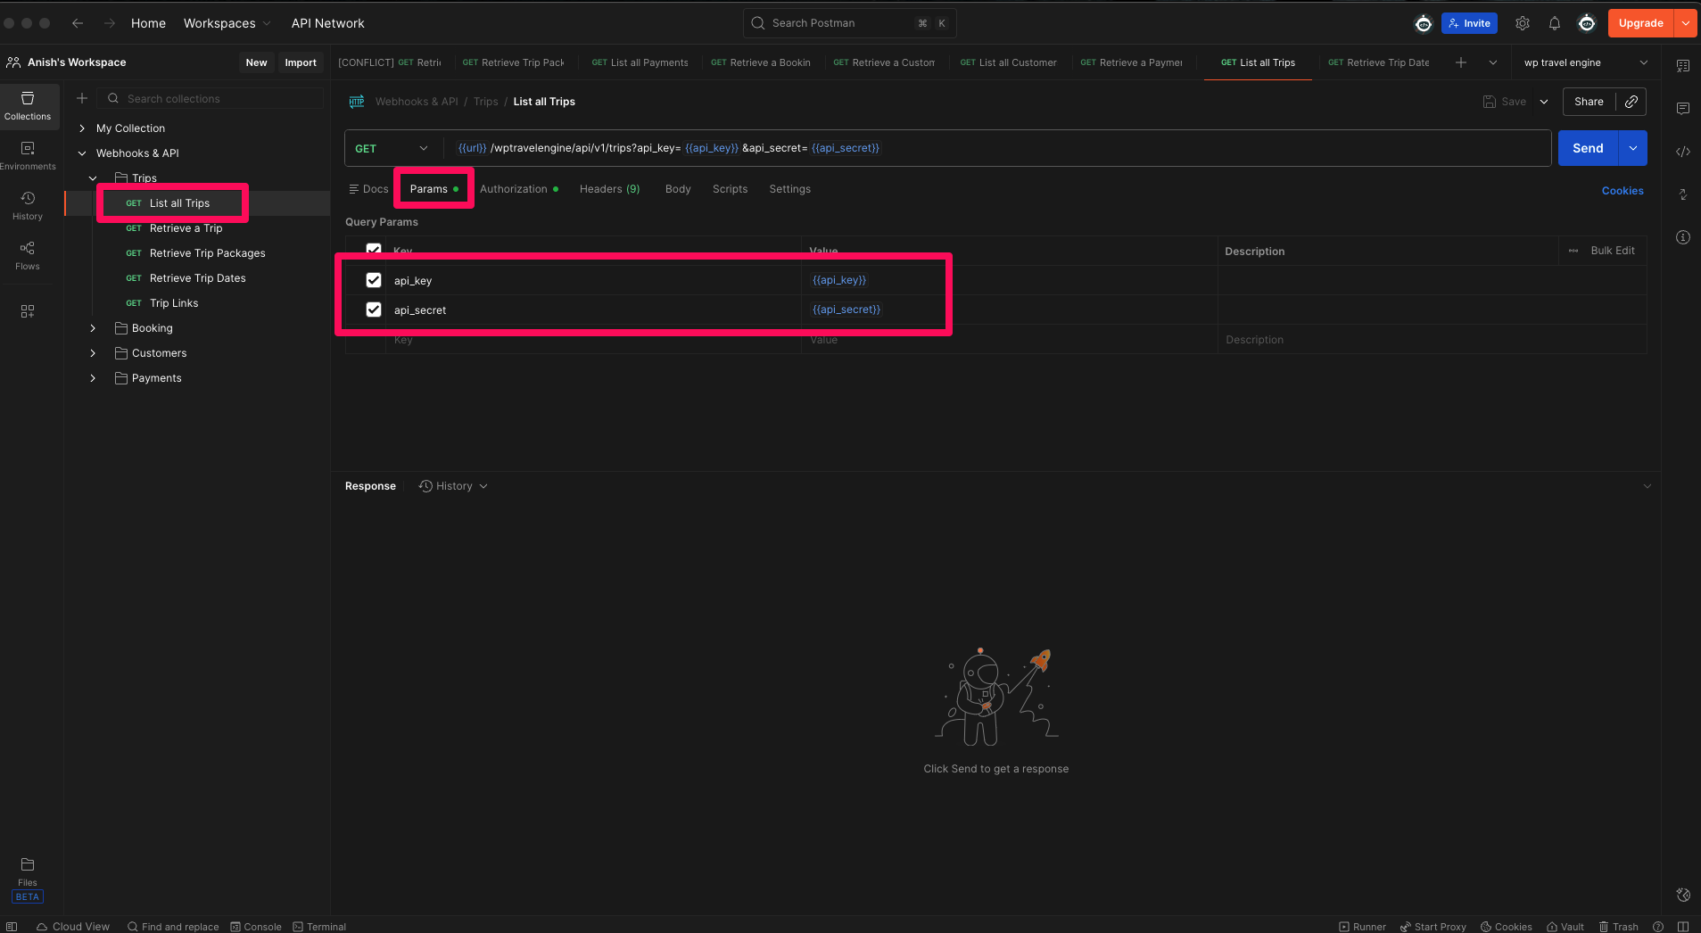The image size is (1701, 933).
Task: Click the notifications bell icon
Action: click(x=1554, y=23)
